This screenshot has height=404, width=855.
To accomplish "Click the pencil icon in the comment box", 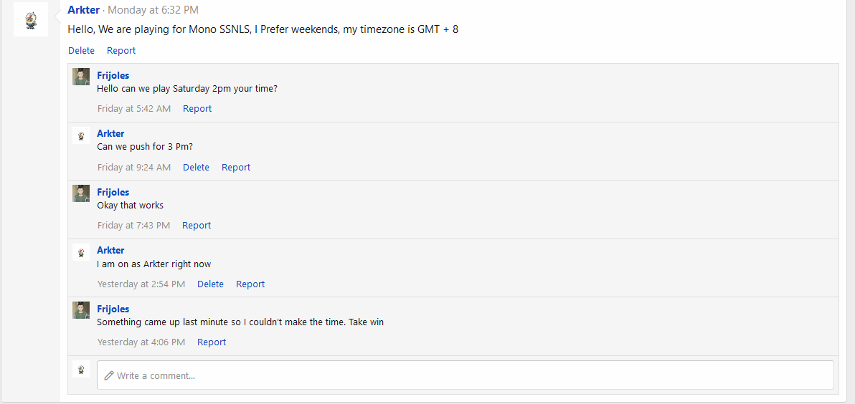I will pos(109,375).
